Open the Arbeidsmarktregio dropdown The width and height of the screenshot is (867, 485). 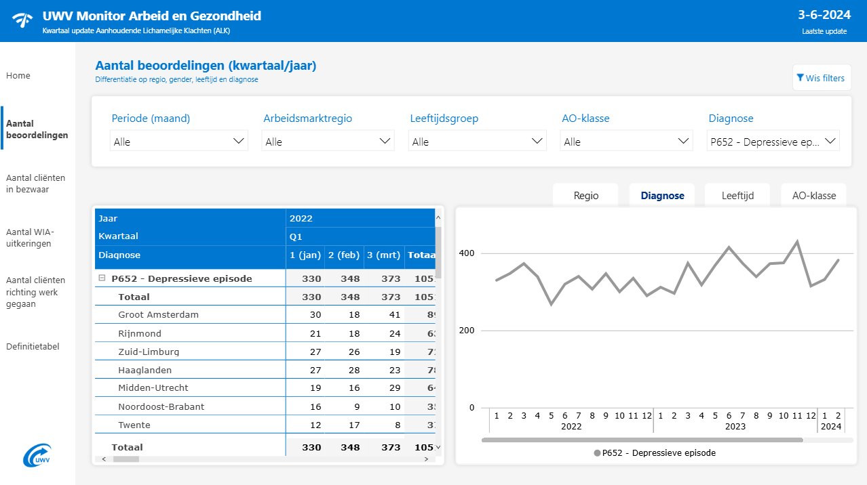pos(328,141)
